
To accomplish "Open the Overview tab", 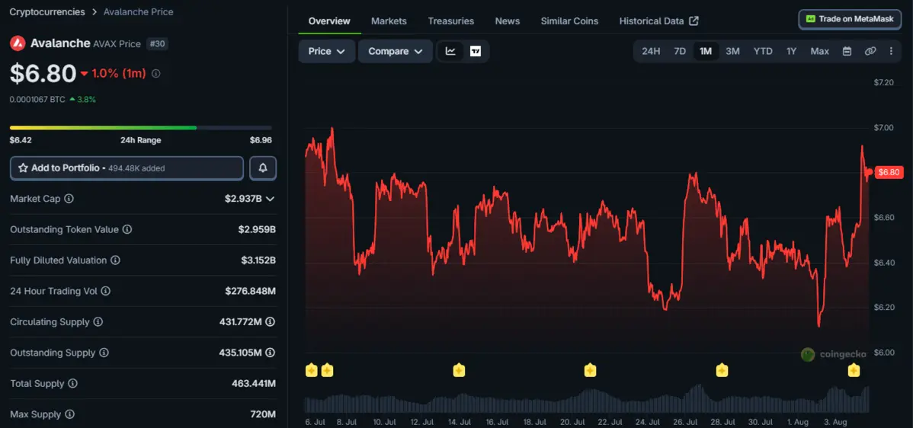I will tap(329, 21).
